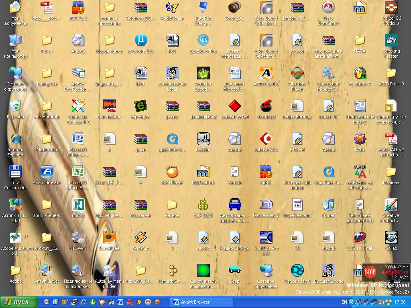Open KVIrc shortcut icon
411x308 pixels.
click(x=360, y=139)
